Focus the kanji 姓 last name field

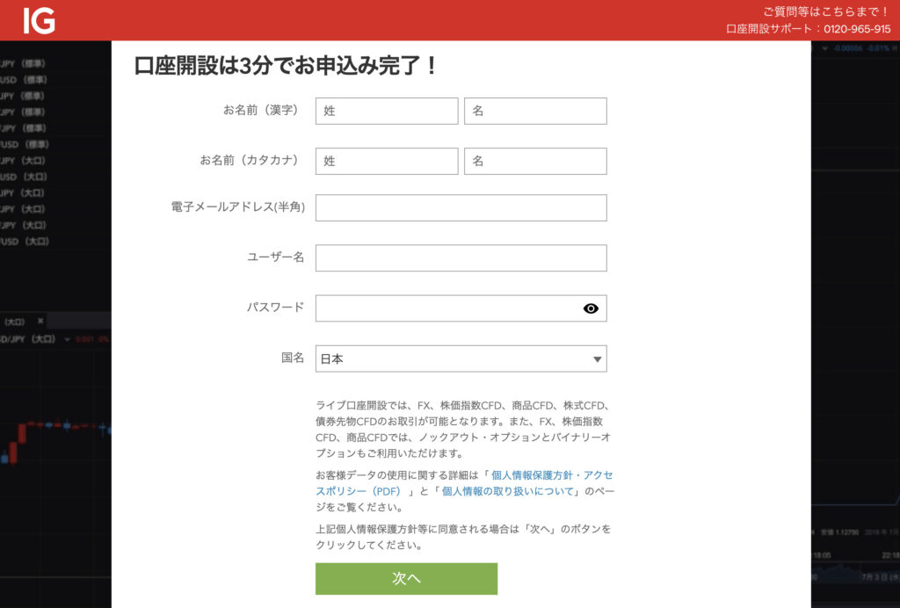coord(387,111)
